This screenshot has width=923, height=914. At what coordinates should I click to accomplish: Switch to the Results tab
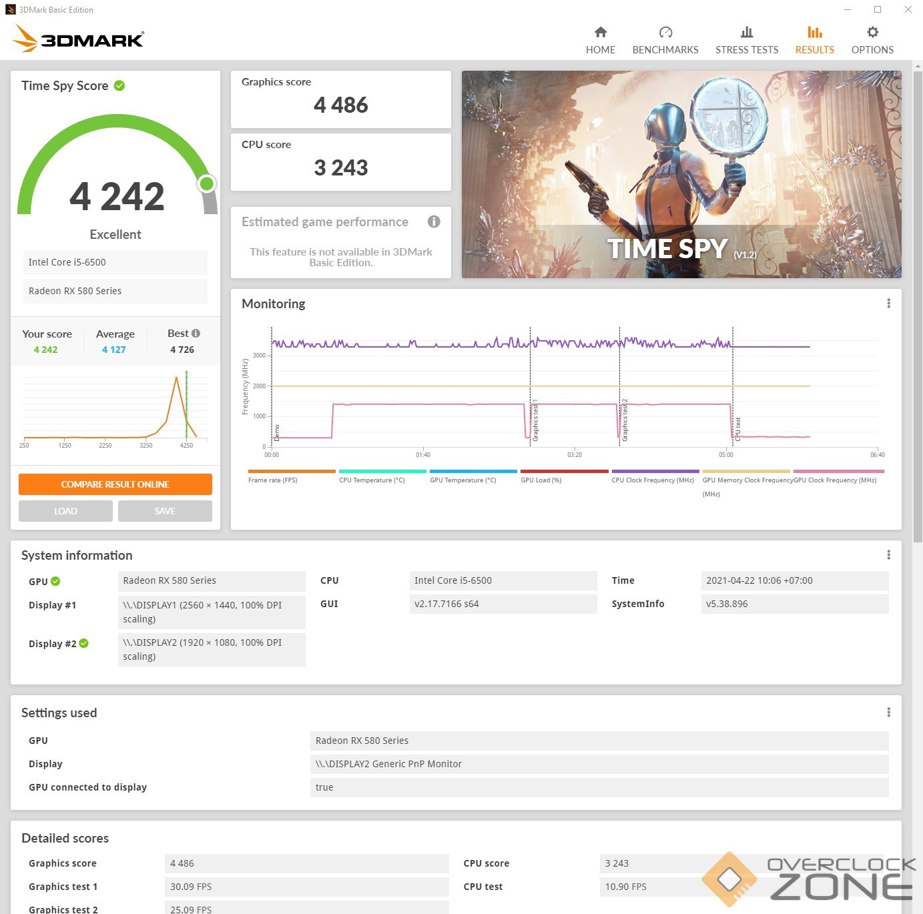pyautogui.click(x=814, y=40)
